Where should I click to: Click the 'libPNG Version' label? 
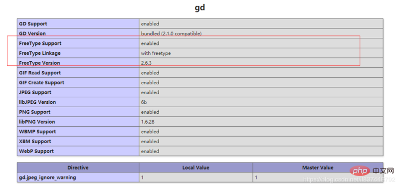pos(37,122)
